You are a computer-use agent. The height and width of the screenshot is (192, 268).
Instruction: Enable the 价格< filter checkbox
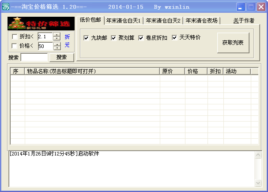click(15, 46)
